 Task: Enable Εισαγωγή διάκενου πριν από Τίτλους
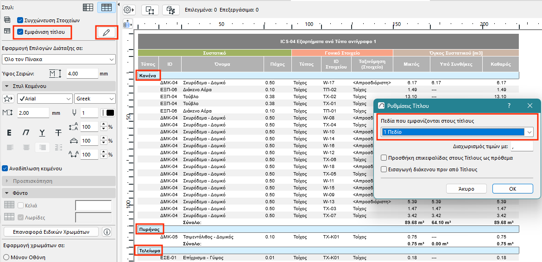384,169
